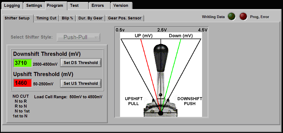283x133 pixels.
Task: Click the red Prog. Error indicator light
Action: [243, 17]
